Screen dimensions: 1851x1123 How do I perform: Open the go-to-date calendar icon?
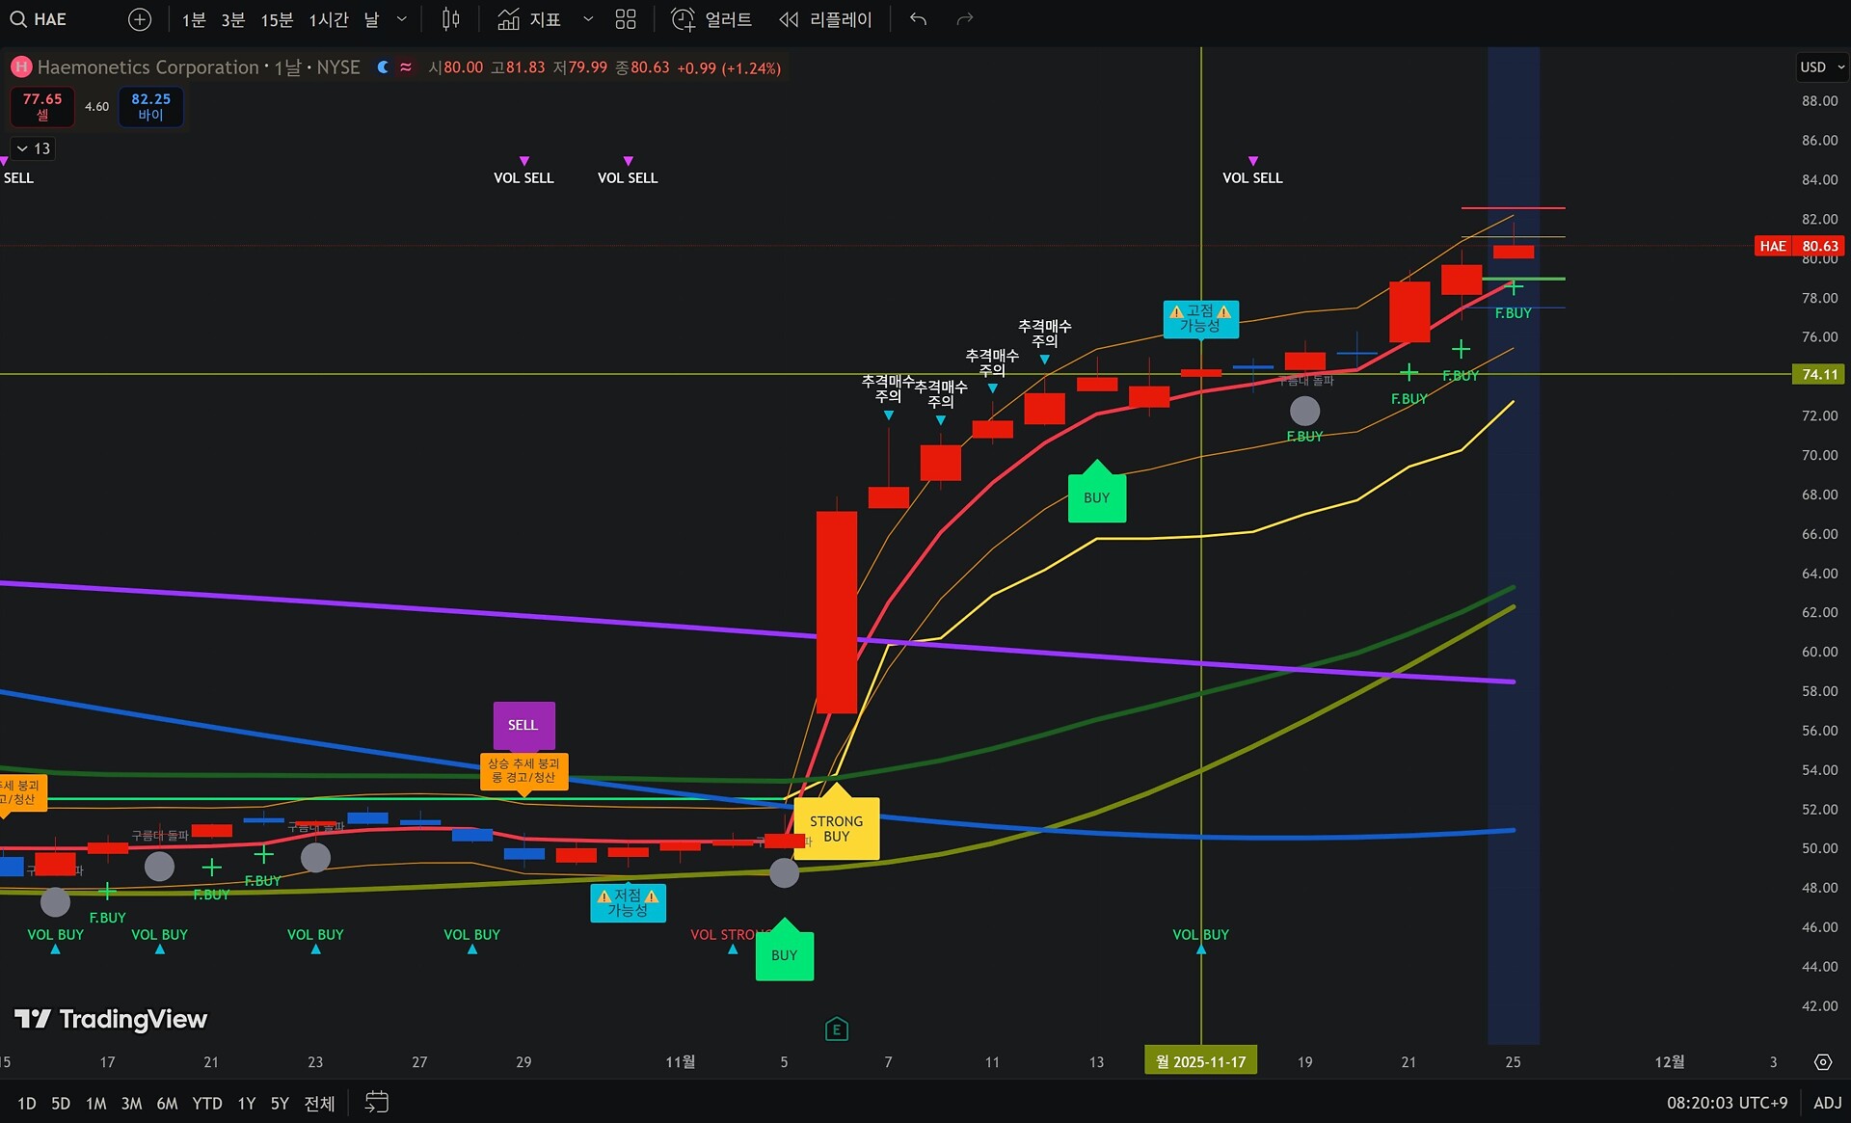pyautogui.click(x=376, y=1102)
